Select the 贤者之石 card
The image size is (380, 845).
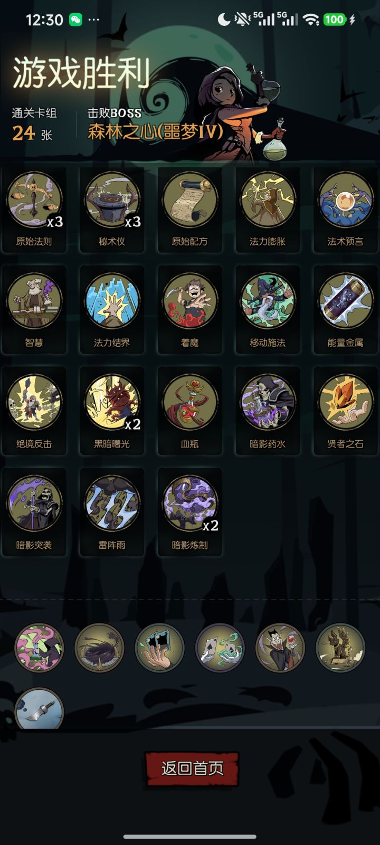point(345,411)
